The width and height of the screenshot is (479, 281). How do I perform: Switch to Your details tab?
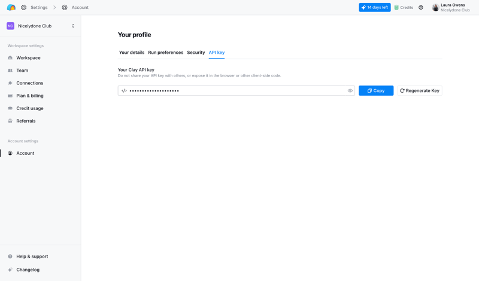(x=131, y=53)
